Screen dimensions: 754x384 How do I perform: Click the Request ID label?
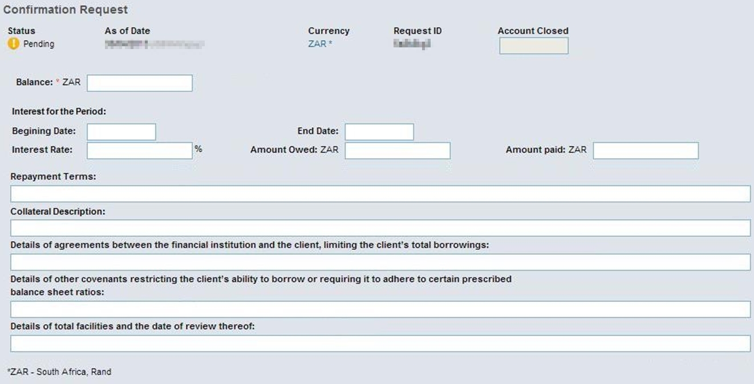(417, 31)
